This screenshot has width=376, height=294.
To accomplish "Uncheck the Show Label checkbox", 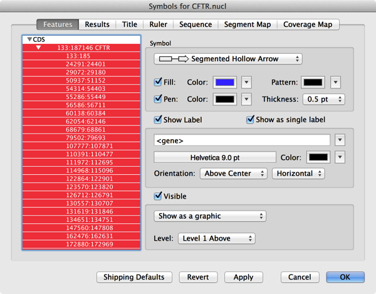I will (158, 120).
